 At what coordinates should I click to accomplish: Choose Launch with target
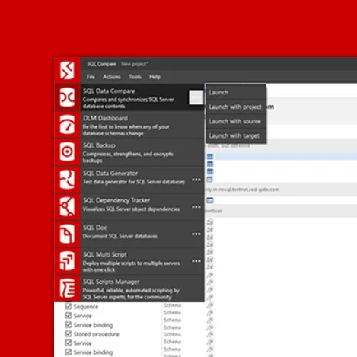tap(236, 135)
